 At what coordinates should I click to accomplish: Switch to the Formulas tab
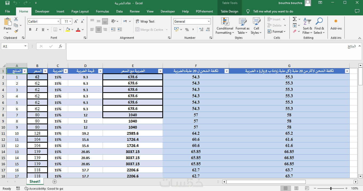pyautogui.click(x=102, y=11)
